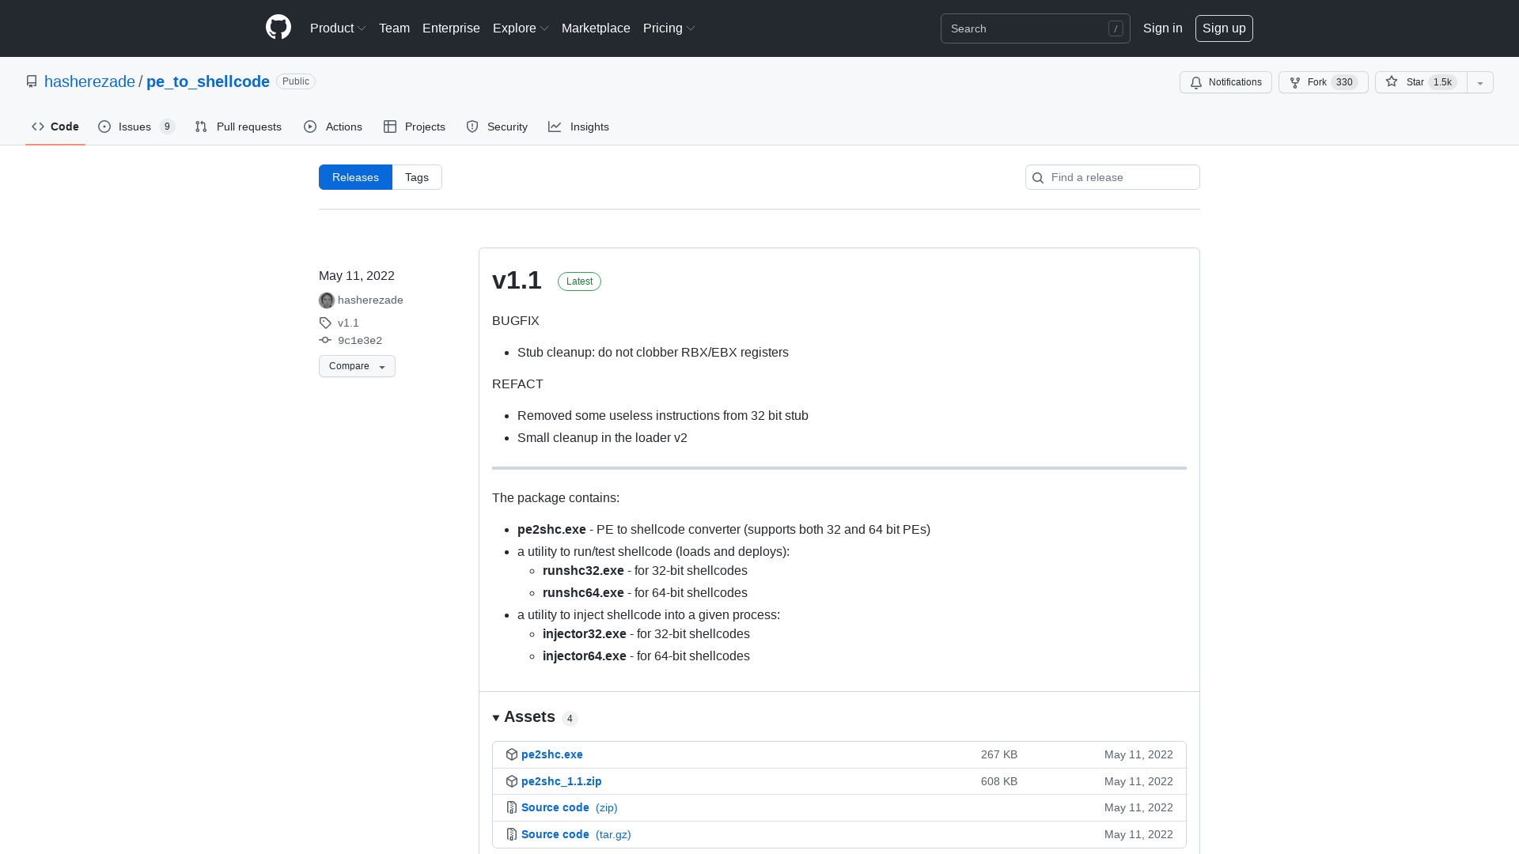Select the Releases tab

click(x=355, y=177)
